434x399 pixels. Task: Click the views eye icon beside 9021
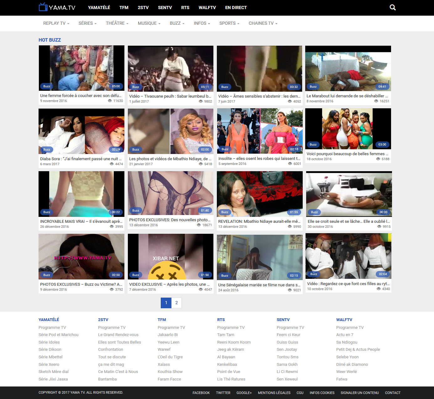290,290
